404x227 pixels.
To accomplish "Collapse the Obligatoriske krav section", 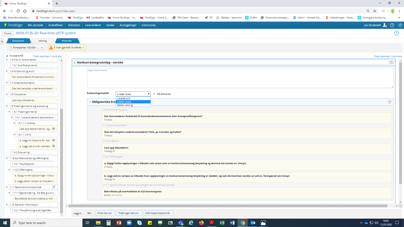I will pyautogui.click(x=90, y=102).
